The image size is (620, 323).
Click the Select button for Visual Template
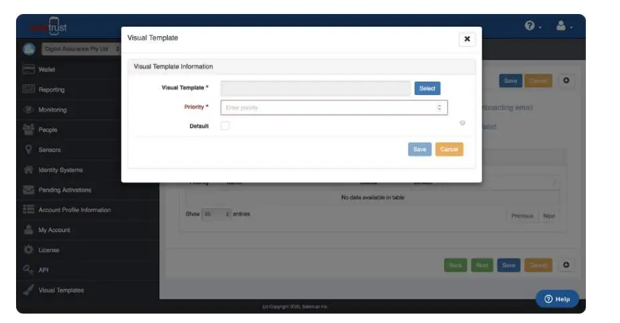427,88
